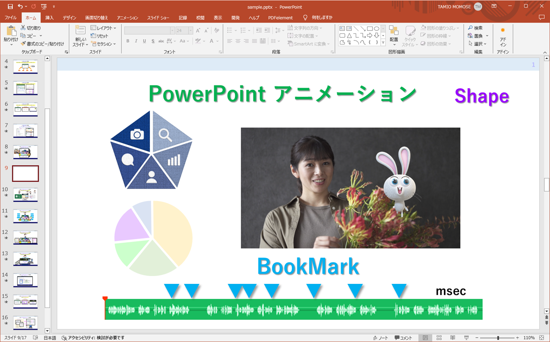This screenshot has height=342, width=550.
Task: Toggle strikethrough abc button
Action: [161, 41]
